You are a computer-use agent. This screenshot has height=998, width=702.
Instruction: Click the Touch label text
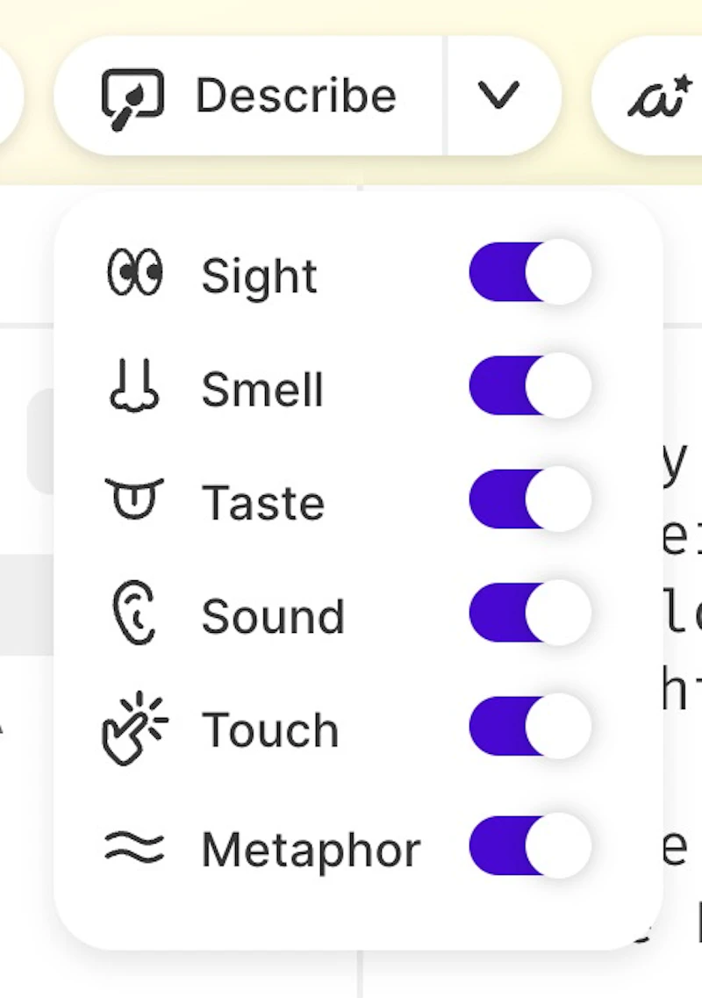pyautogui.click(x=270, y=729)
